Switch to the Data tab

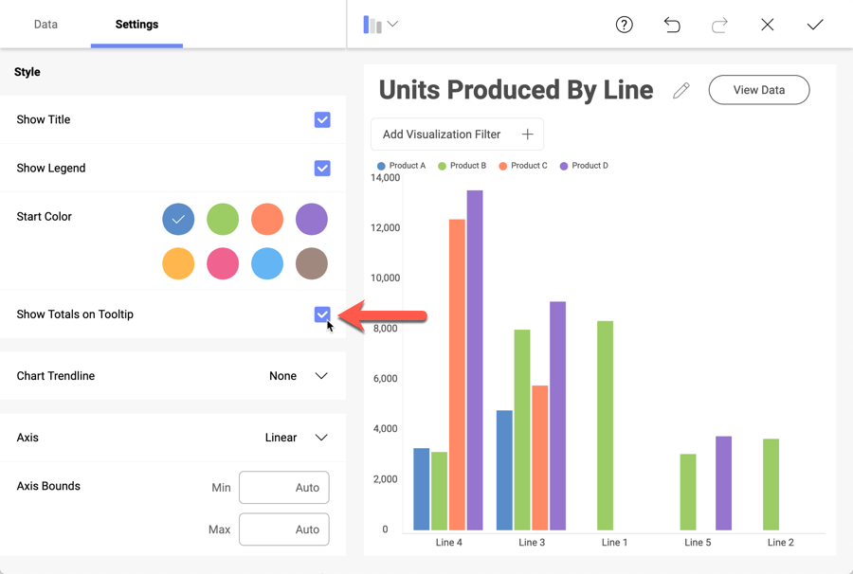coord(45,25)
